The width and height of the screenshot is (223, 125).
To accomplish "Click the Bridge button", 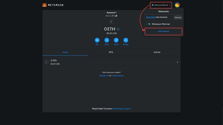I will [126, 40].
